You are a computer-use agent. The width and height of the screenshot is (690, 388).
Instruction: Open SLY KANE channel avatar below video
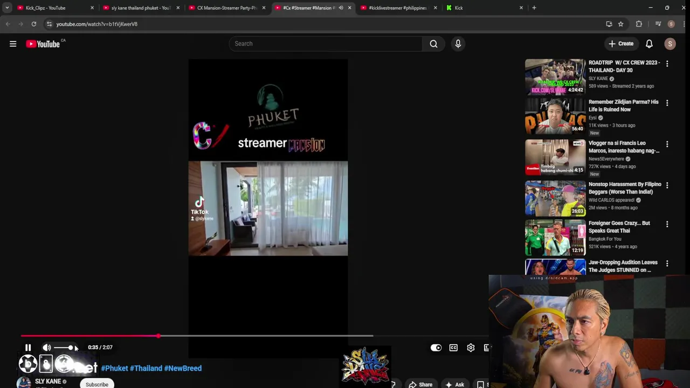(x=24, y=383)
